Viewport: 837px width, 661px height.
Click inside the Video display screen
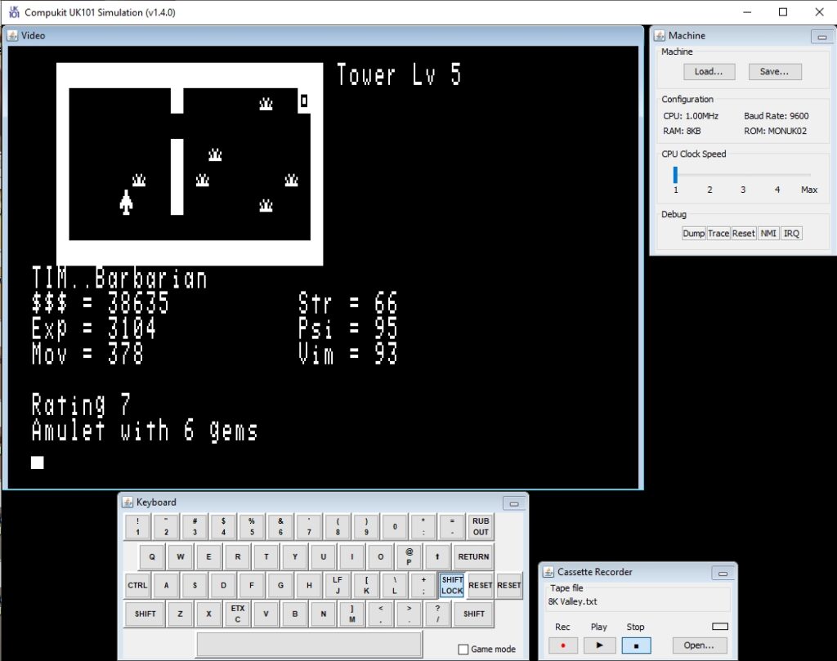(x=323, y=266)
